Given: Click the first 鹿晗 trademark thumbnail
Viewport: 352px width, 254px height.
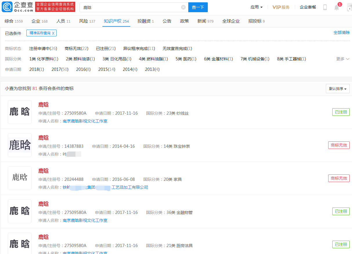Looking at the screenshot, I should [19, 112].
